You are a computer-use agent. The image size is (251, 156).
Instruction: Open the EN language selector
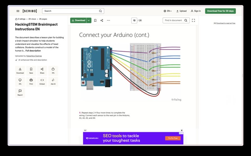(x=168, y=11)
